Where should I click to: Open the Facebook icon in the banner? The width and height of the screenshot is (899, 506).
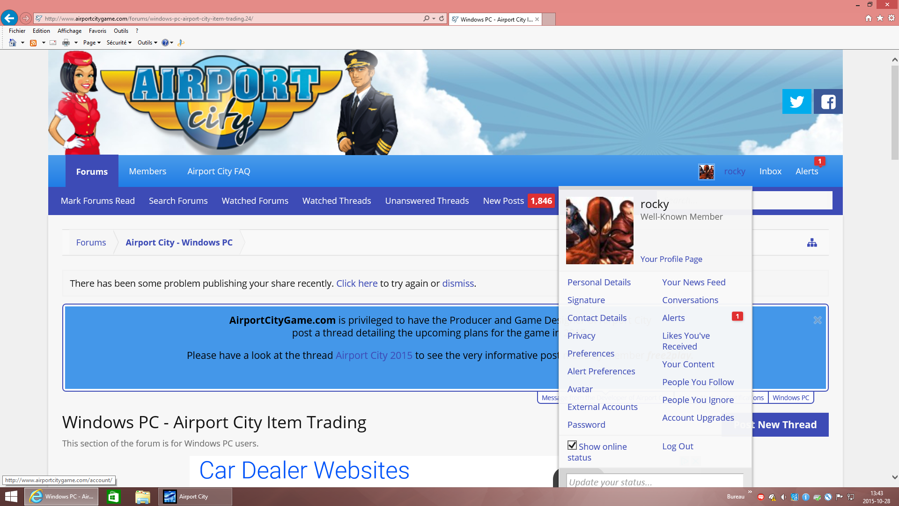(x=828, y=101)
